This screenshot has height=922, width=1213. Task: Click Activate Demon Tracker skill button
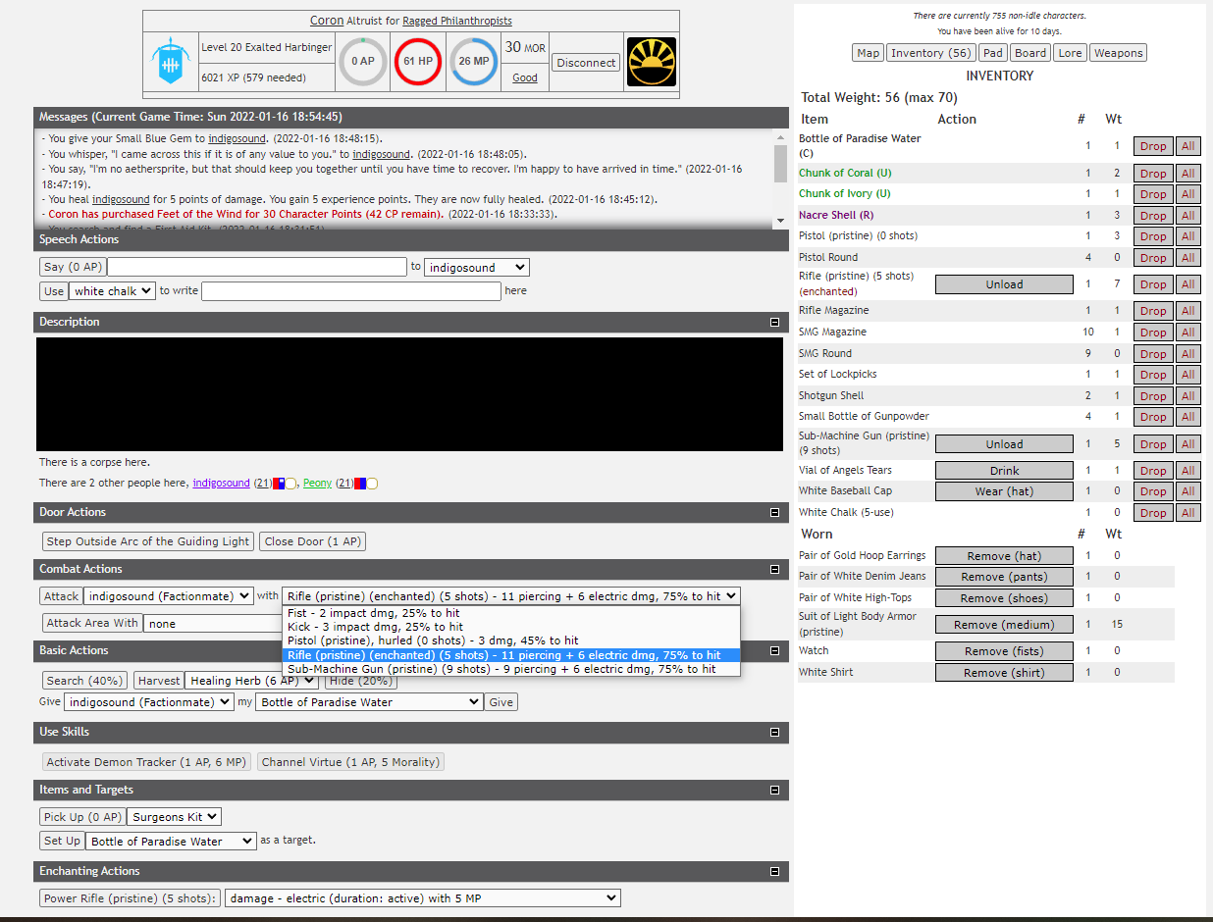point(148,762)
